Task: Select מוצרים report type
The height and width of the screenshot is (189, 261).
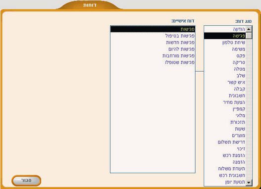Action: click(225, 136)
